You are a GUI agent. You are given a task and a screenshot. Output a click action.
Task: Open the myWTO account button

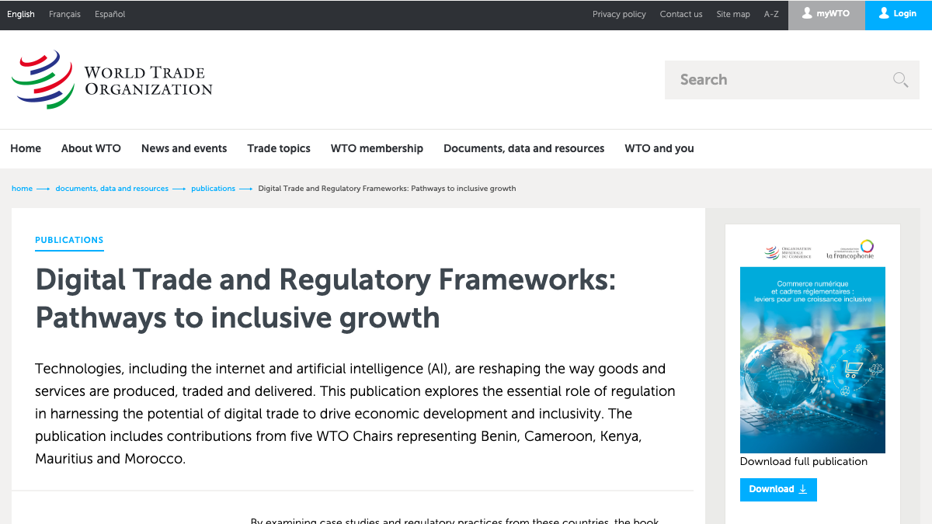tap(826, 15)
